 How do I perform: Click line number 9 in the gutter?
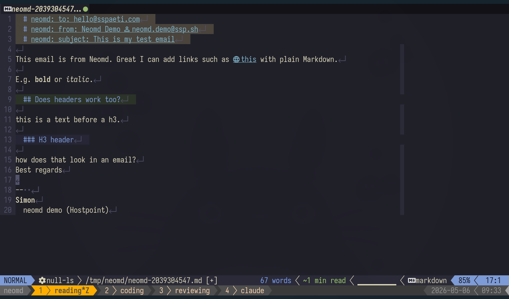(x=10, y=100)
